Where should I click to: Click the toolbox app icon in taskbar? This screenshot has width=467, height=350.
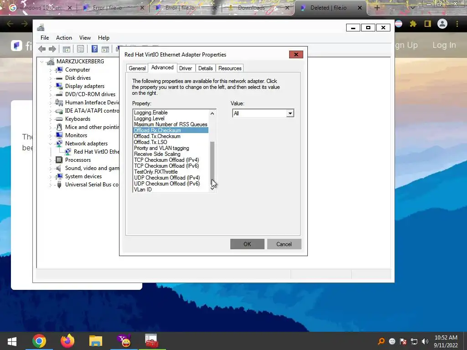pyautogui.click(x=151, y=341)
